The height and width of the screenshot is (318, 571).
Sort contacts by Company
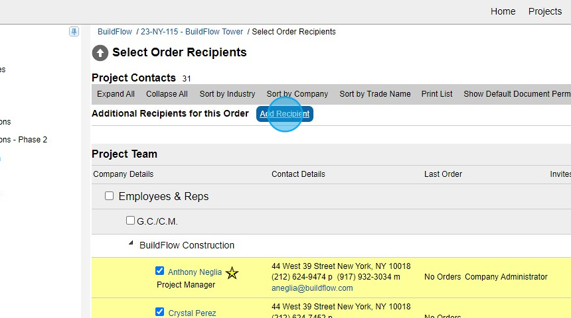point(297,94)
